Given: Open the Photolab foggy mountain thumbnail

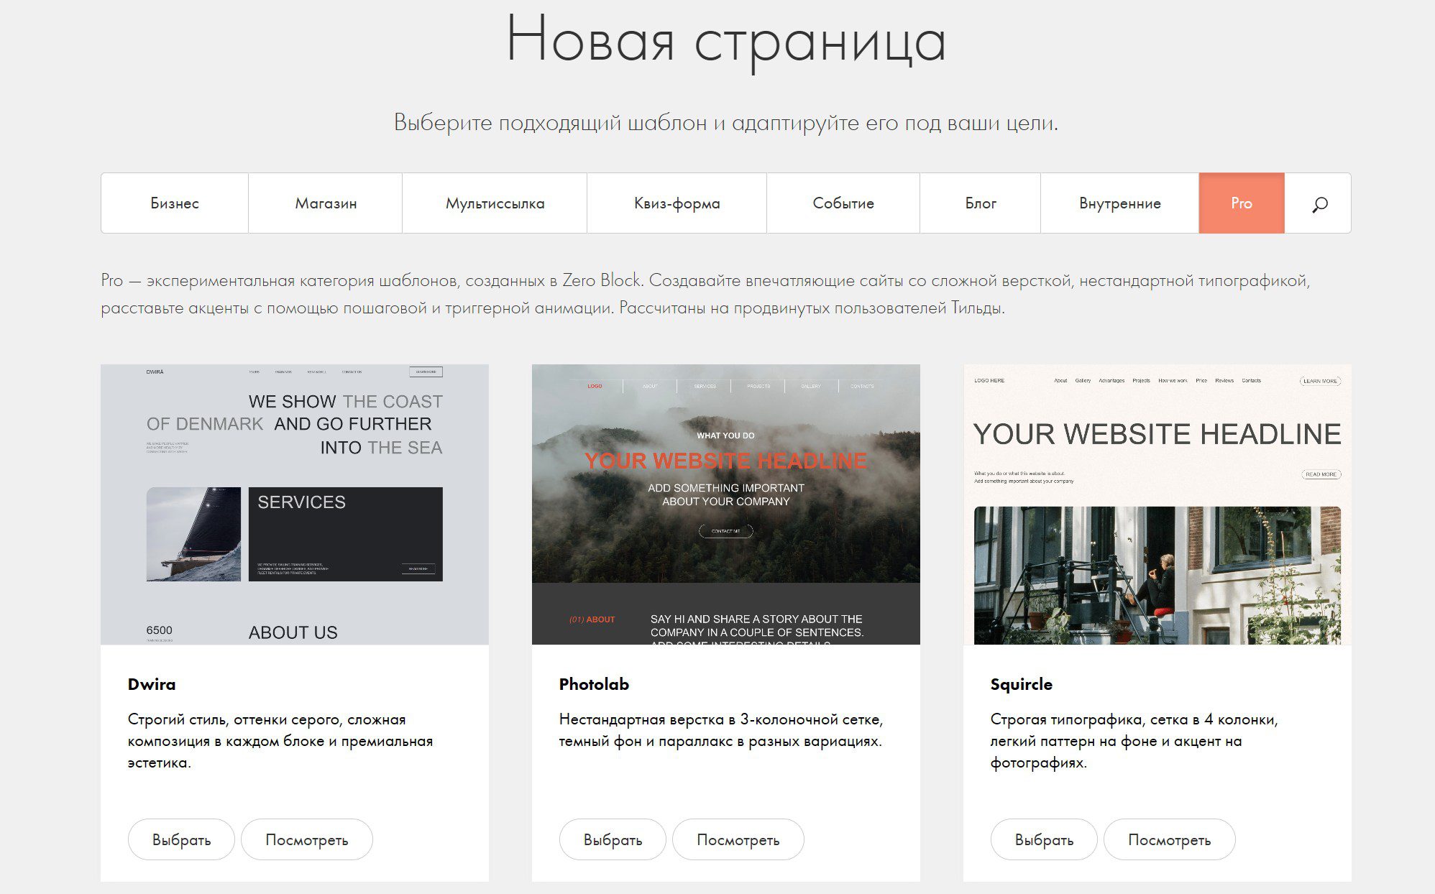Looking at the screenshot, I should point(726,504).
